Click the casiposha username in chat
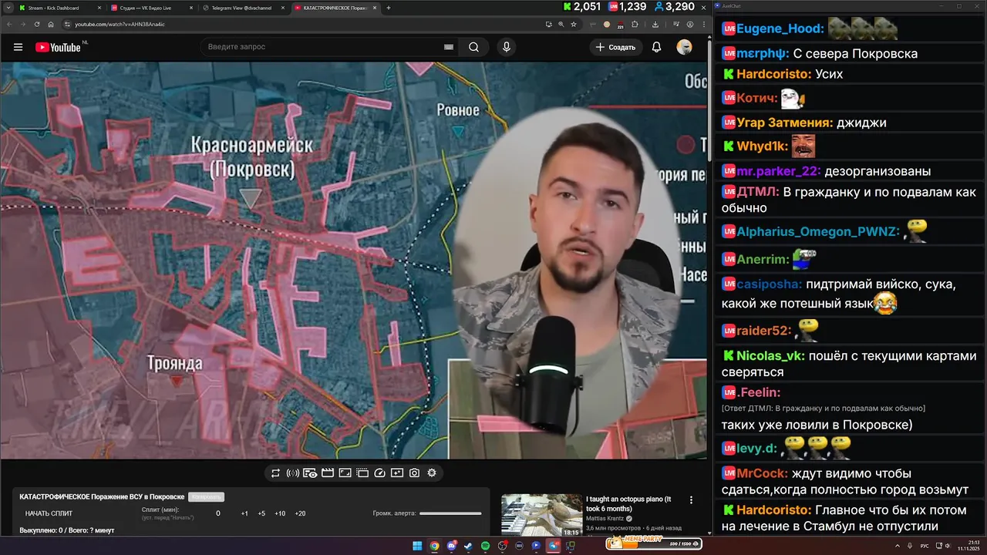 point(770,284)
